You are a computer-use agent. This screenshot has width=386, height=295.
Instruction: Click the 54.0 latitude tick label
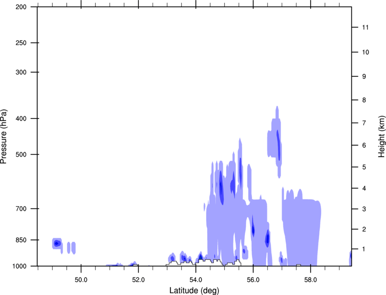196,280
